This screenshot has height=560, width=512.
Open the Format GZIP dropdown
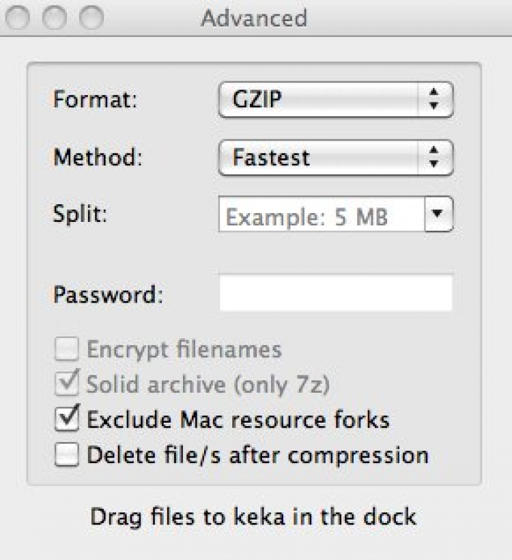tap(335, 100)
